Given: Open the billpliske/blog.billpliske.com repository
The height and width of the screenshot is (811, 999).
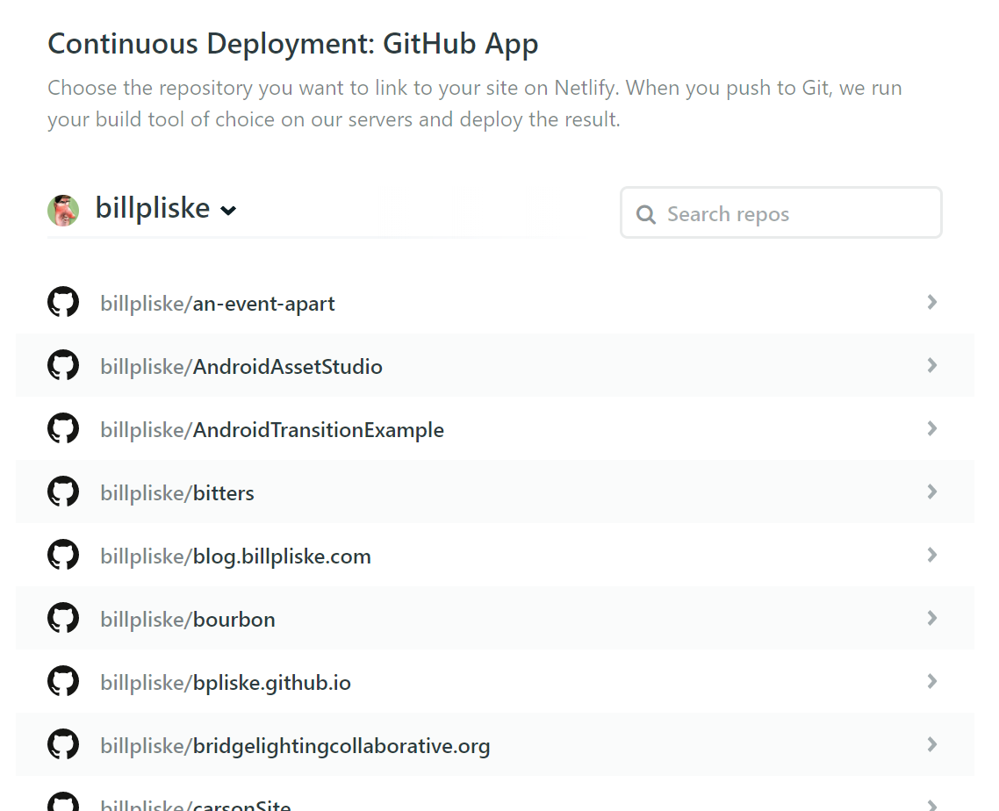Looking at the screenshot, I should point(495,554).
